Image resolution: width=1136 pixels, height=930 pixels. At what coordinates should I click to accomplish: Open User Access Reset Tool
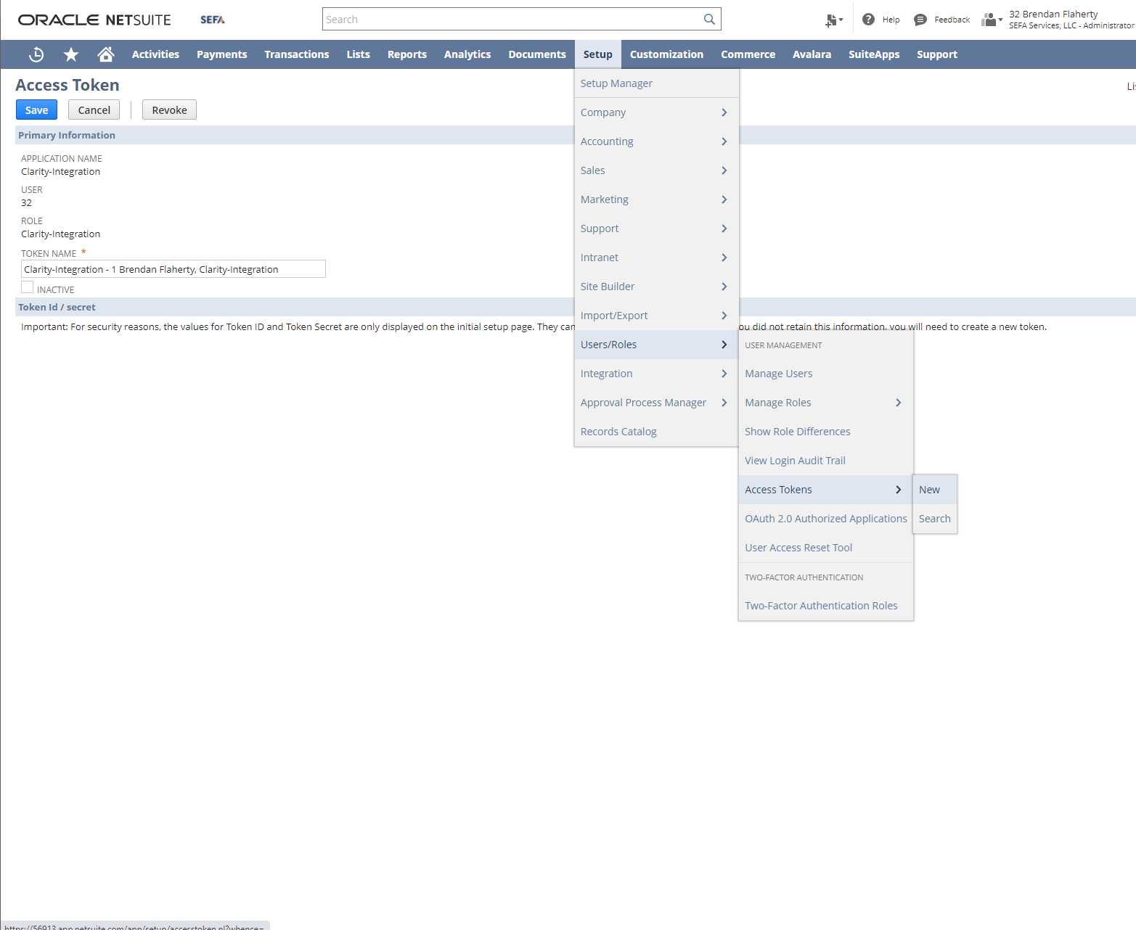click(x=825, y=548)
